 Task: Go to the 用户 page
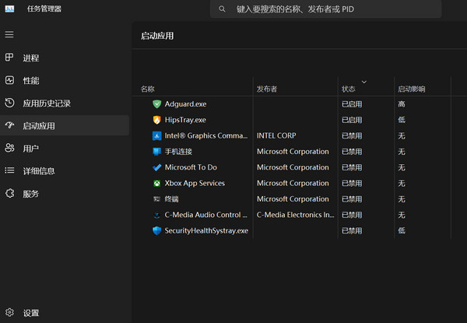65,148
